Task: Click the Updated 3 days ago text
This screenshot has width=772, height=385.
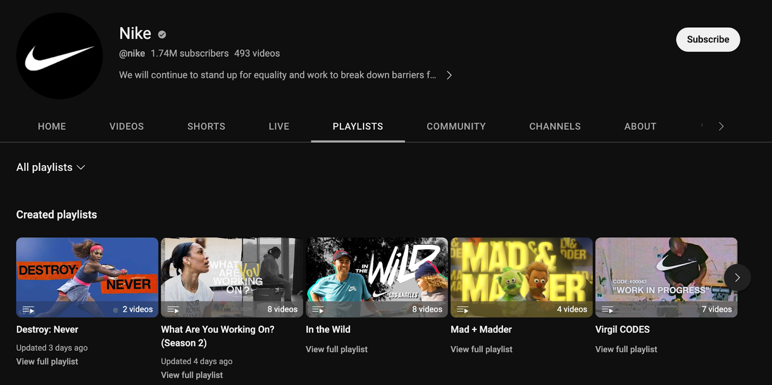Action: 52,348
